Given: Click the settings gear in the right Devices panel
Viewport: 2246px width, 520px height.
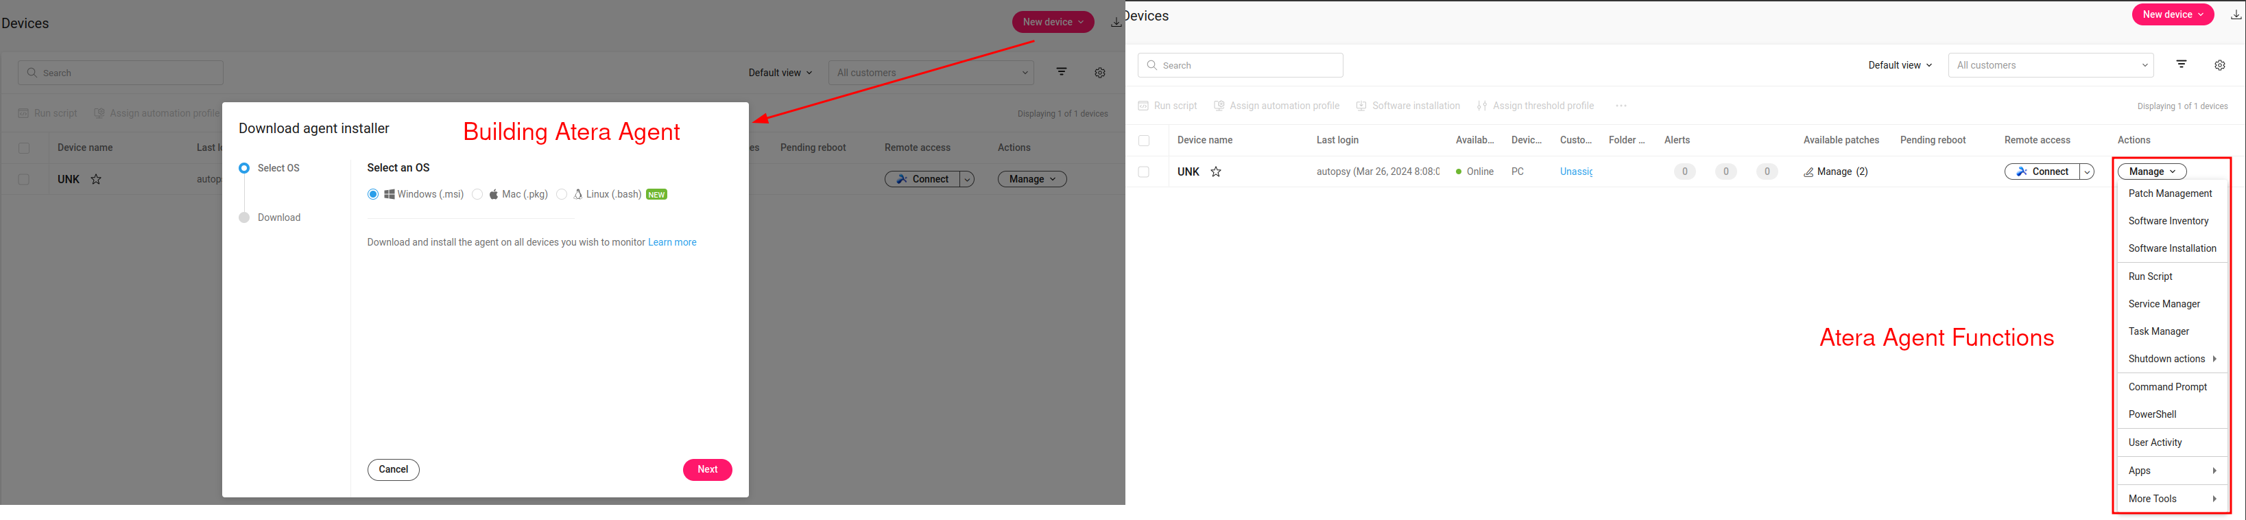Looking at the screenshot, I should point(2220,65).
